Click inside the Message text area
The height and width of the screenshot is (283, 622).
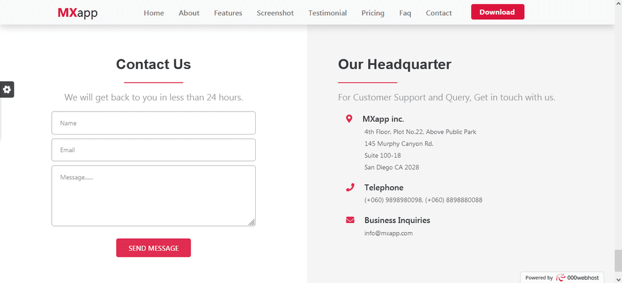point(154,196)
